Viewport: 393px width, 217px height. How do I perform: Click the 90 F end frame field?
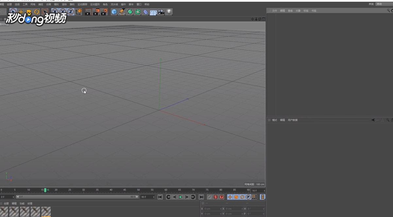(x=147, y=197)
